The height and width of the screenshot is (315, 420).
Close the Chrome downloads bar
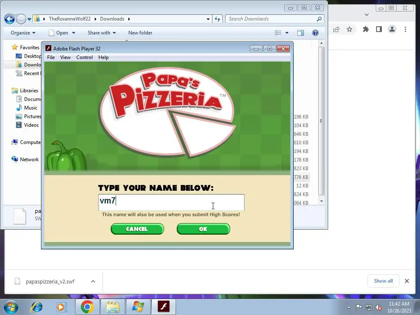pyautogui.click(x=407, y=281)
